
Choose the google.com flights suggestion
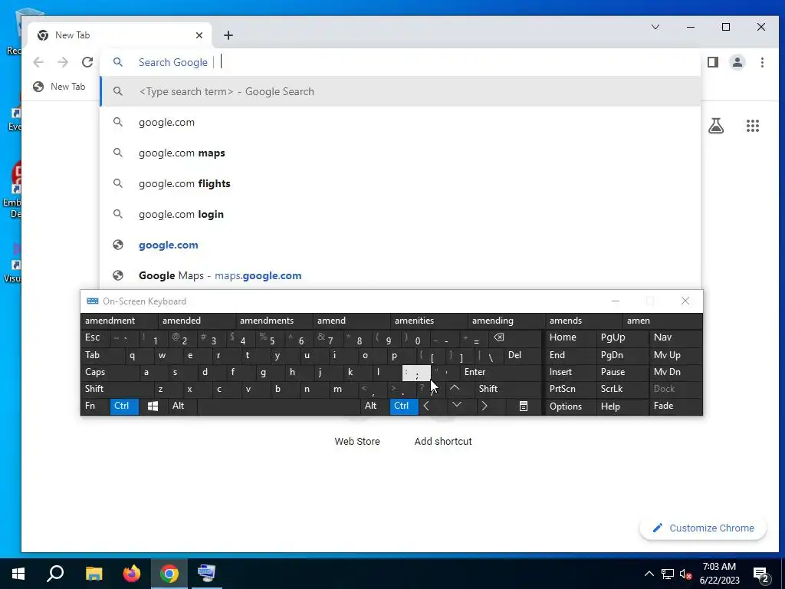[400, 183]
